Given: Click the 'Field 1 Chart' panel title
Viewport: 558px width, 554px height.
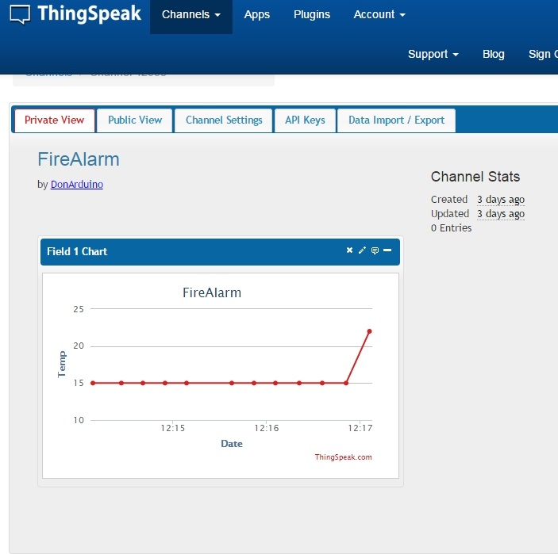Looking at the screenshot, I should 77,251.
